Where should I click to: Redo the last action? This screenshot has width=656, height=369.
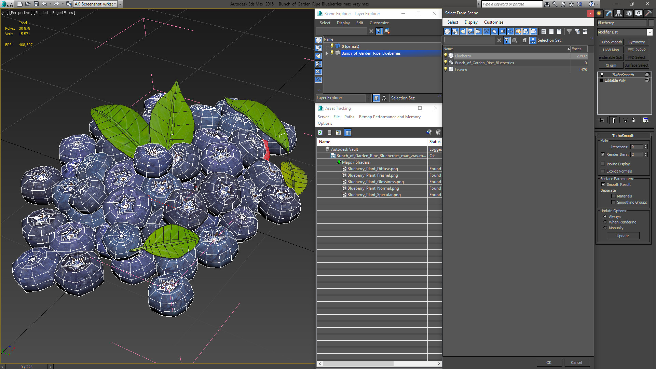[56, 4]
